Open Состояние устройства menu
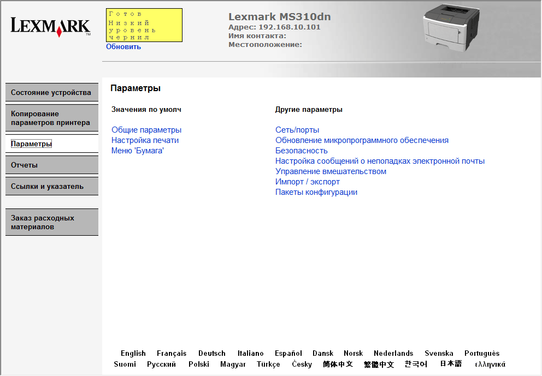Screen dimensions: 542x376 tap(52, 93)
